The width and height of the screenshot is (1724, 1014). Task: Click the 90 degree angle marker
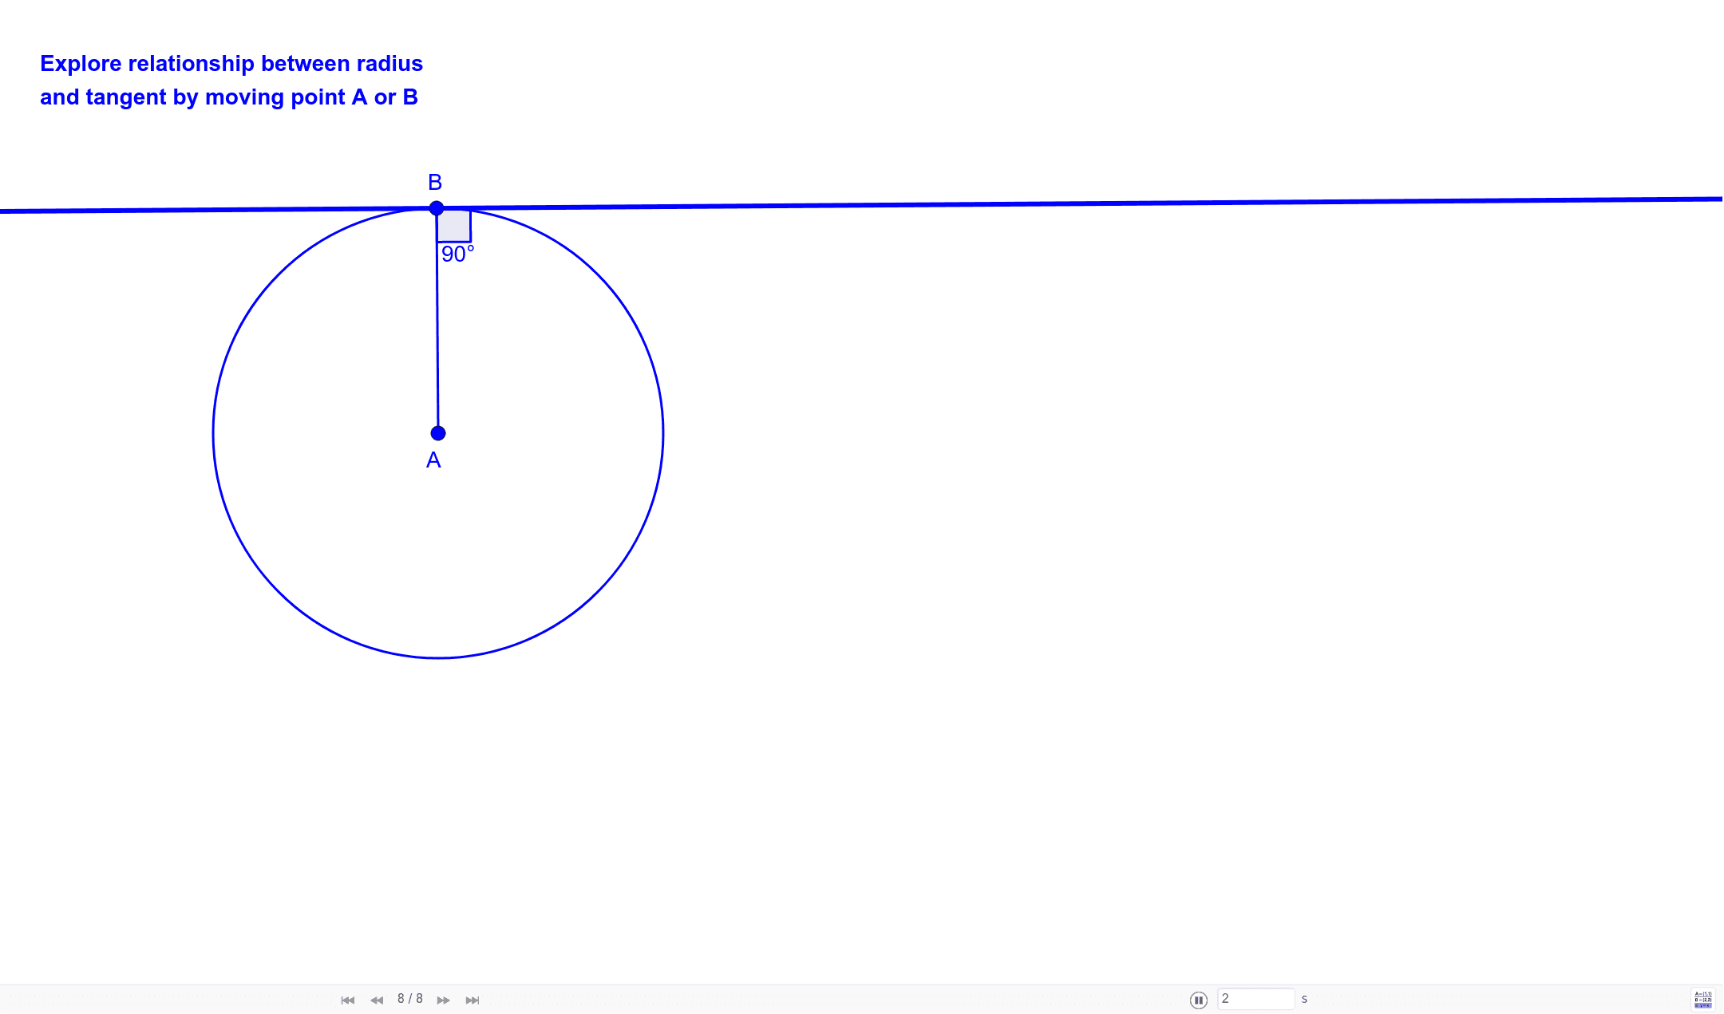pos(455,227)
